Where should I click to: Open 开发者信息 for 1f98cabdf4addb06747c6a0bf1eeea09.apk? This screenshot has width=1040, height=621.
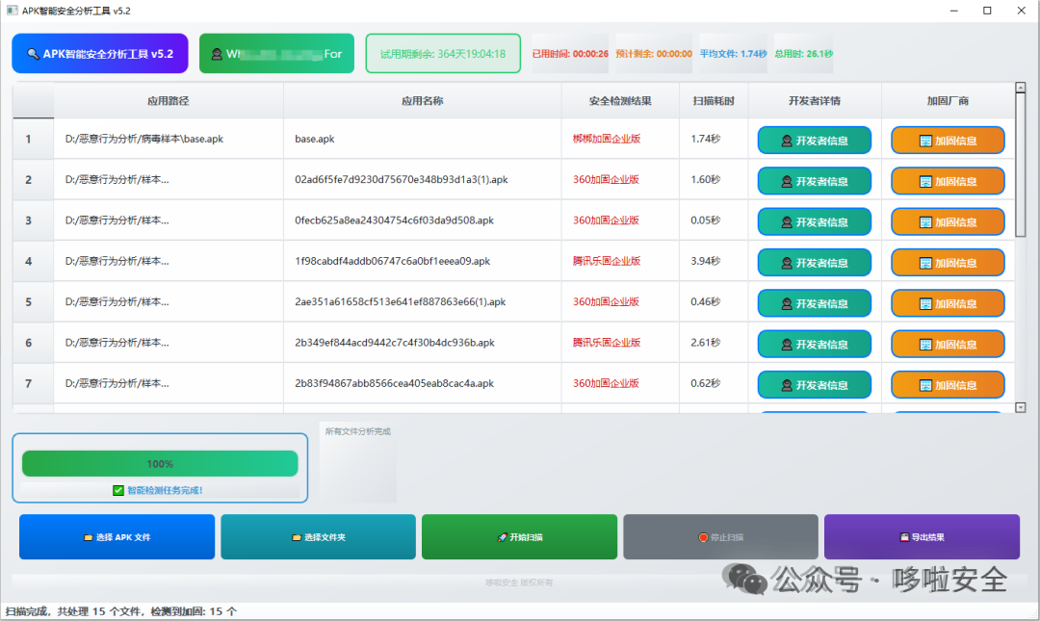[815, 263]
